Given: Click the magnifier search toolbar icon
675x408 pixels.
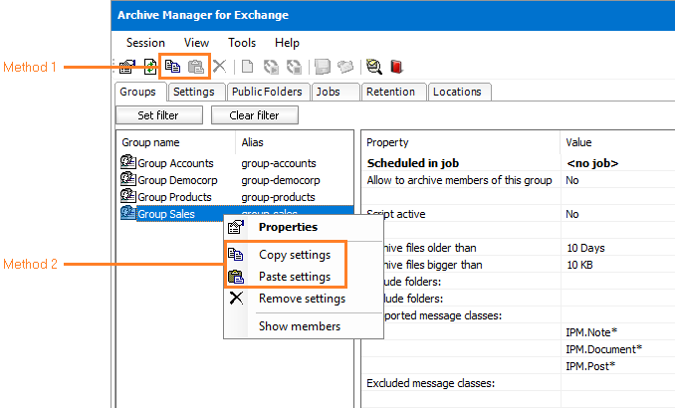Looking at the screenshot, I should tap(373, 68).
